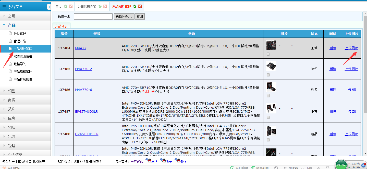The width and height of the screenshot is (367, 169).
Task: Close the 公司信息设置 tab
Action: [x=105, y=7]
